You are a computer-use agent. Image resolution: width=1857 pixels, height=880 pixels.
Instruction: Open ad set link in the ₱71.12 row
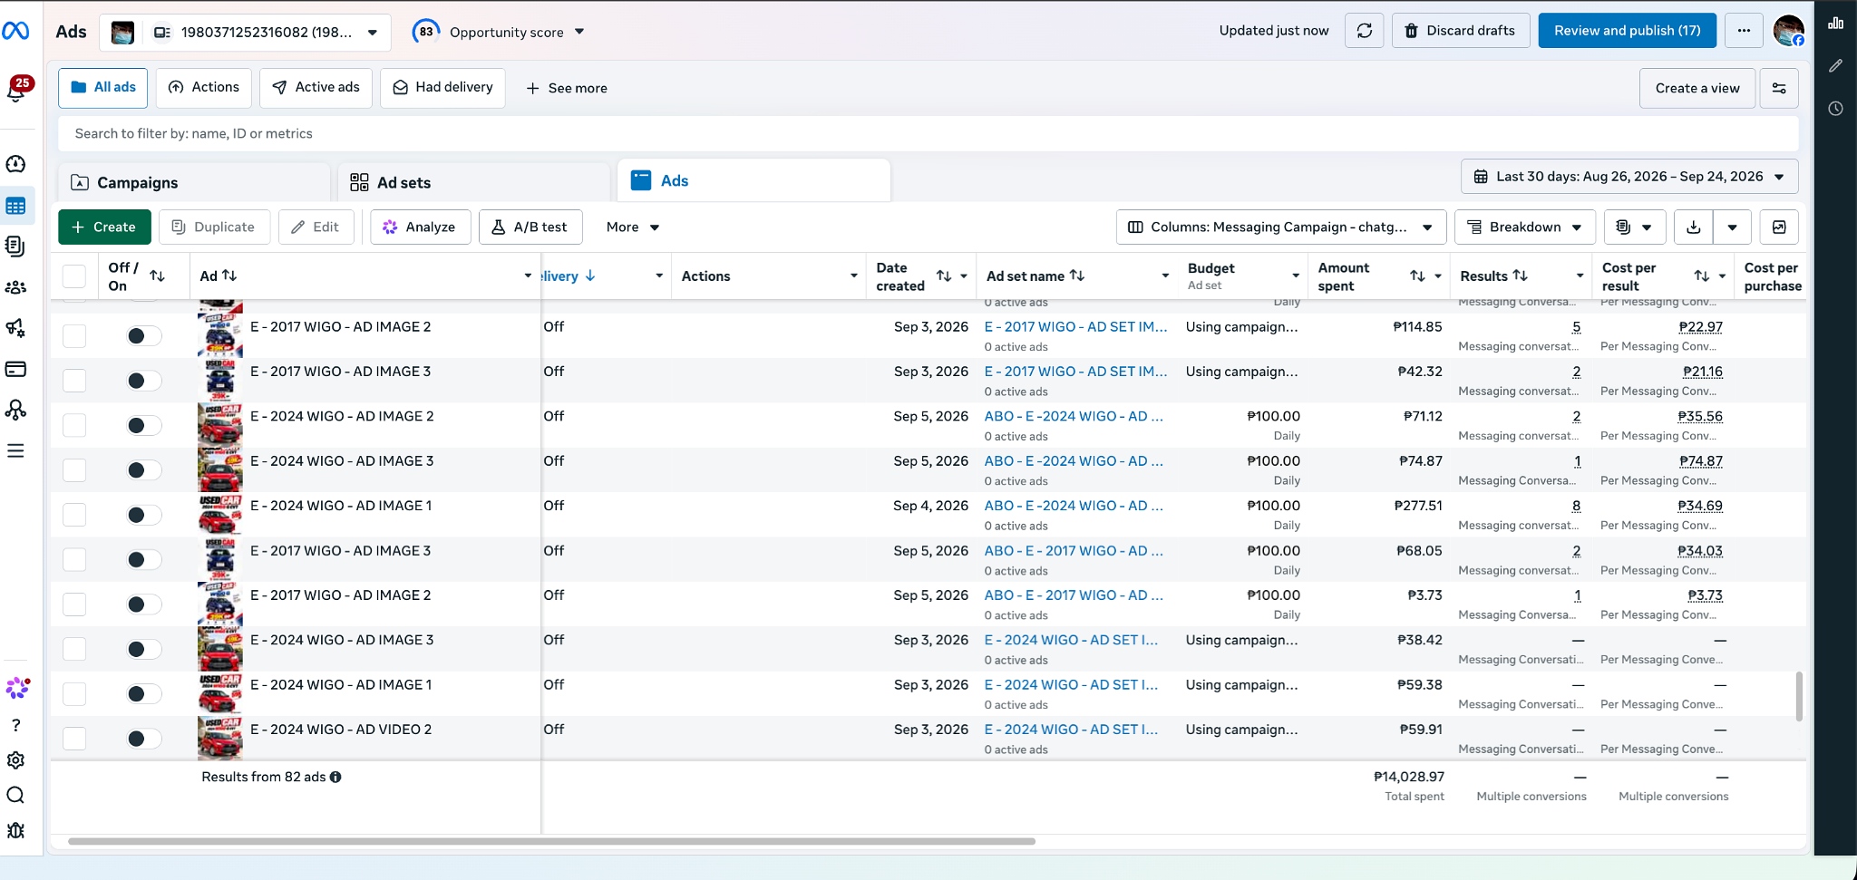click(1074, 417)
